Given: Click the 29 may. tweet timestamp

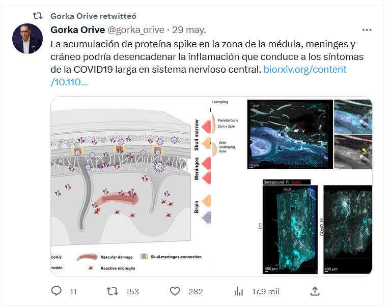Looking at the screenshot, I should coord(189,30).
